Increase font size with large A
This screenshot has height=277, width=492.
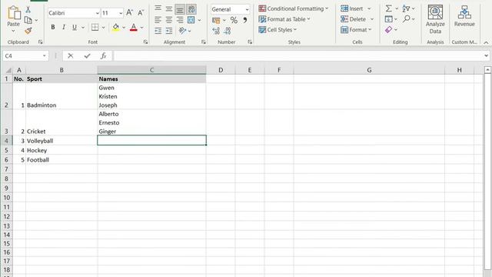point(129,12)
